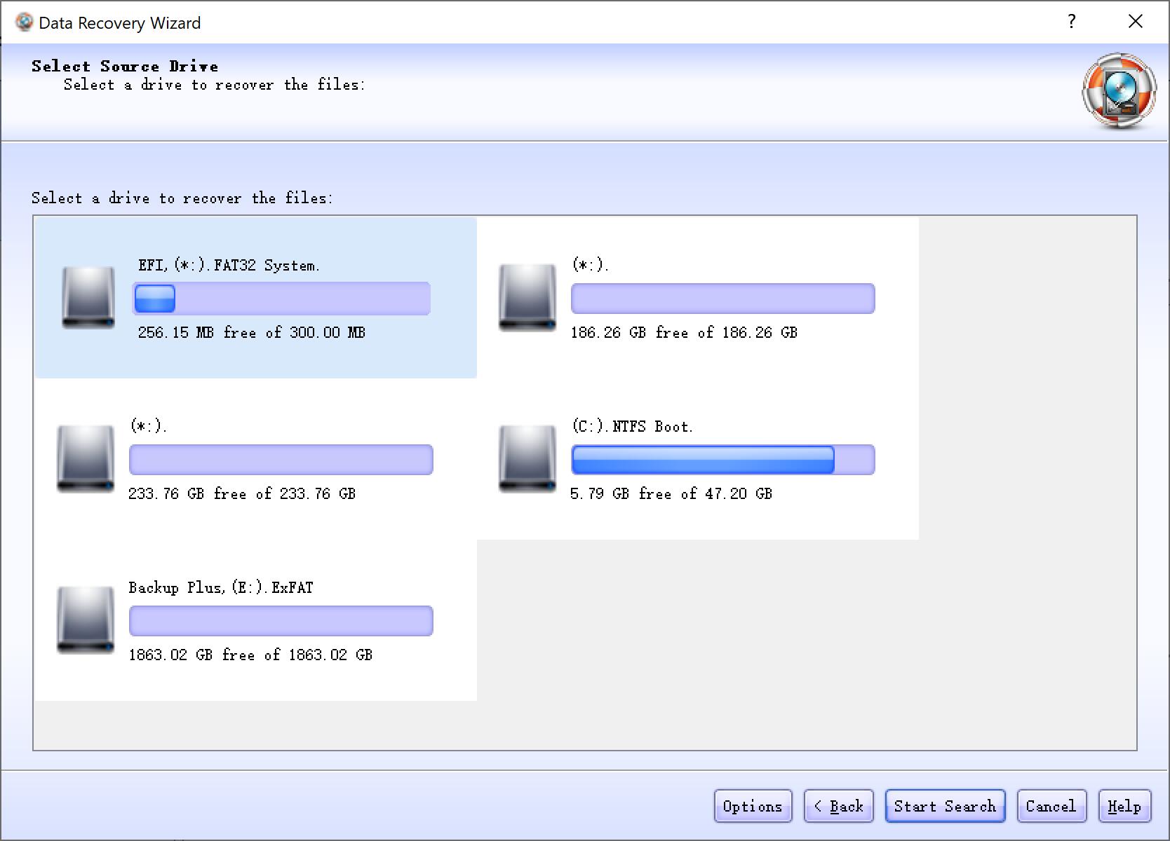Open Help from the bottom bar
This screenshot has width=1170, height=841.
(1124, 806)
